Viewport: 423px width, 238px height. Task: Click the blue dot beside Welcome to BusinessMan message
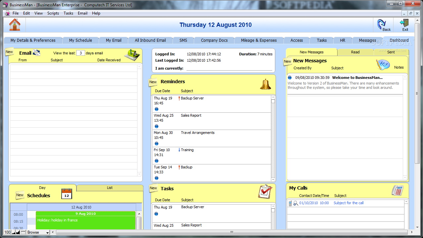(290, 78)
